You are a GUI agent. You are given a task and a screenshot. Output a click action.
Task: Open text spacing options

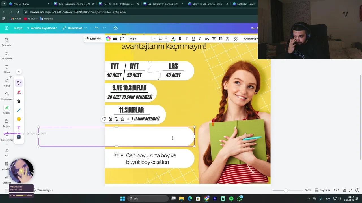pyautogui.click(x=227, y=39)
